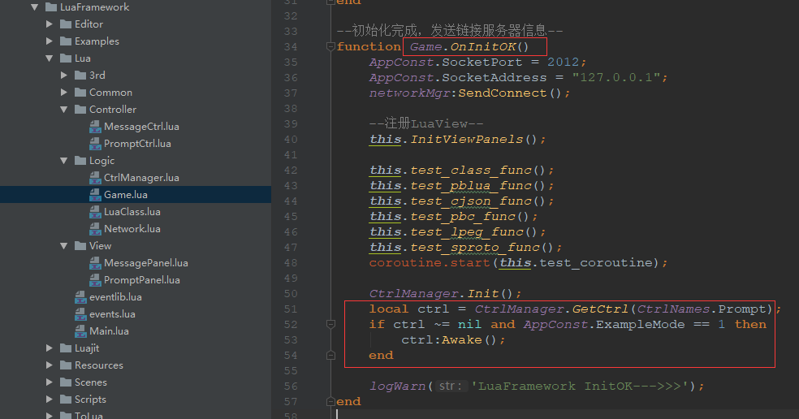The image size is (799, 419).
Task: Expand the Resources folder arrow
Action: [50, 365]
